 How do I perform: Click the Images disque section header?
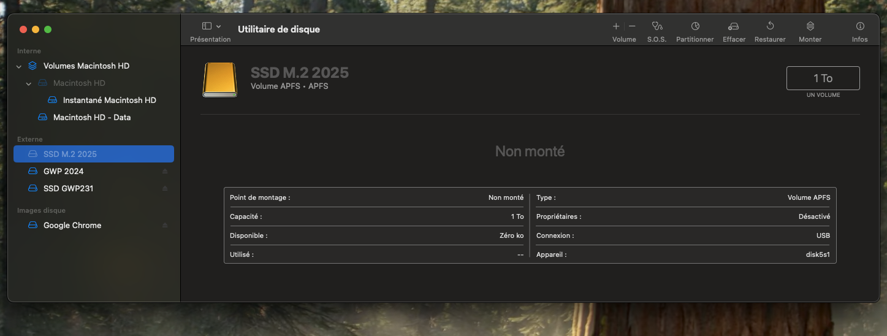point(41,210)
